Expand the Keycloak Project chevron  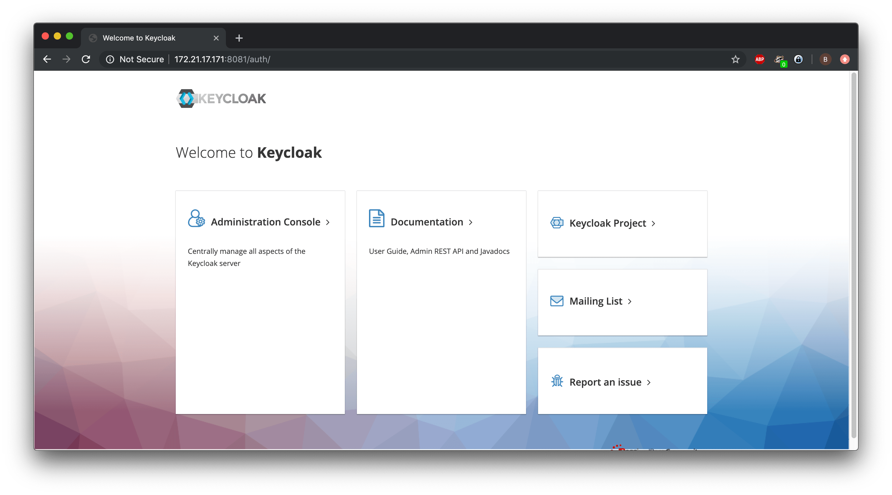(x=654, y=224)
